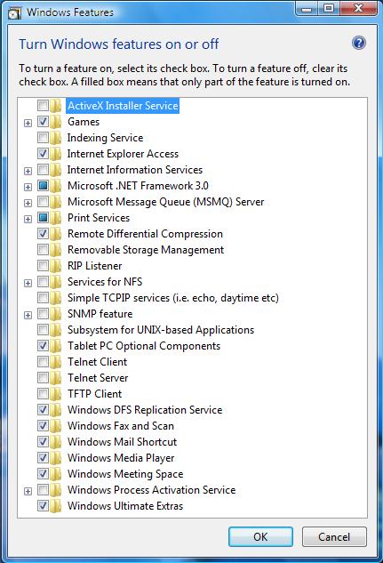Expand the Print Services node
This screenshot has height=563, width=383.
28,219
